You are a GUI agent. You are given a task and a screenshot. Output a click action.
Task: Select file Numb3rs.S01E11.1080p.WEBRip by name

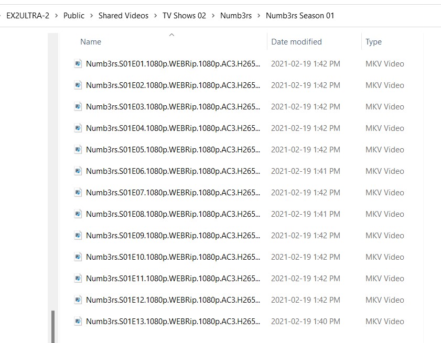[x=173, y=279]
